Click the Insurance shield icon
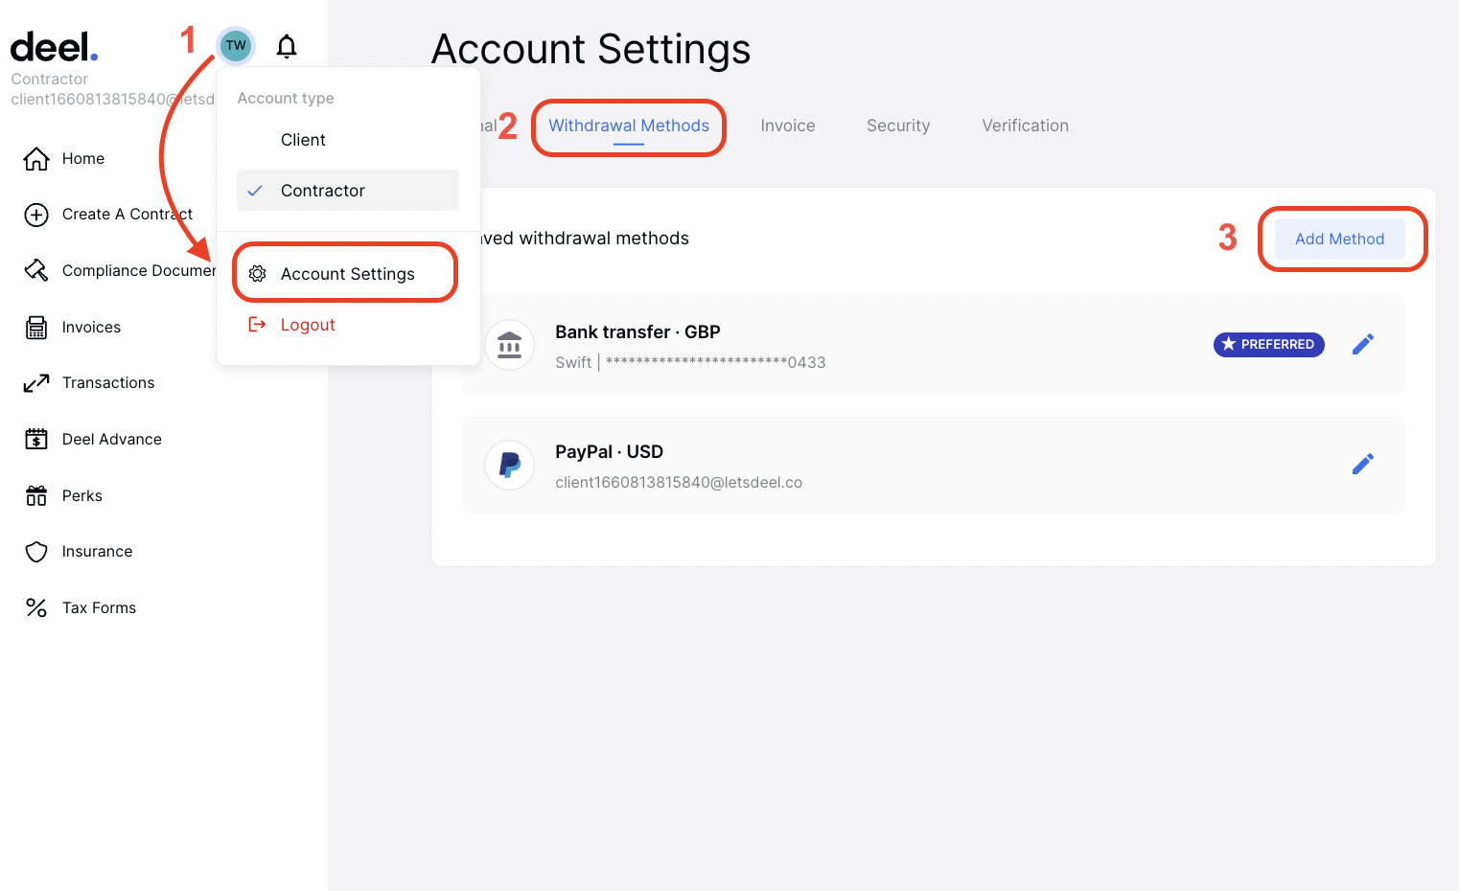Viewport: 1459px width, 891px height. [36, 552]
